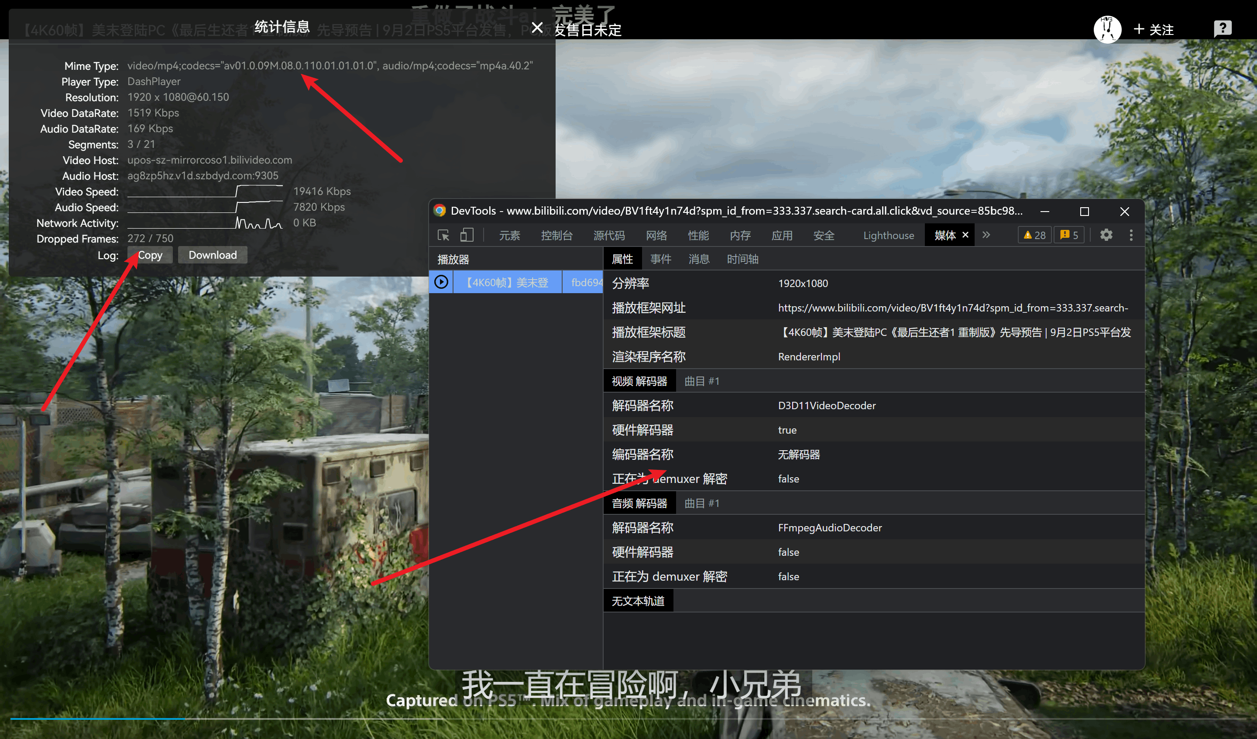Click the inspect element selector icon
Image resolution: width=1257 pixels, height=739 pixels.
coord(443,235)
